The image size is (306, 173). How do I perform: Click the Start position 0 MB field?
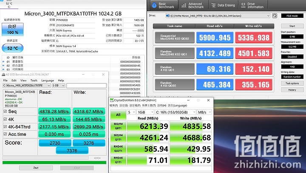pos(292,36)
